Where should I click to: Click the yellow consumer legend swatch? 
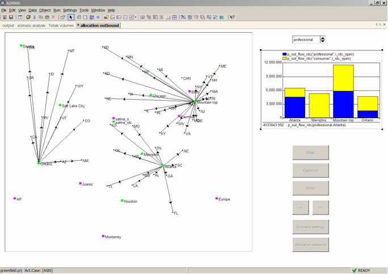click(x=285, y=58)
